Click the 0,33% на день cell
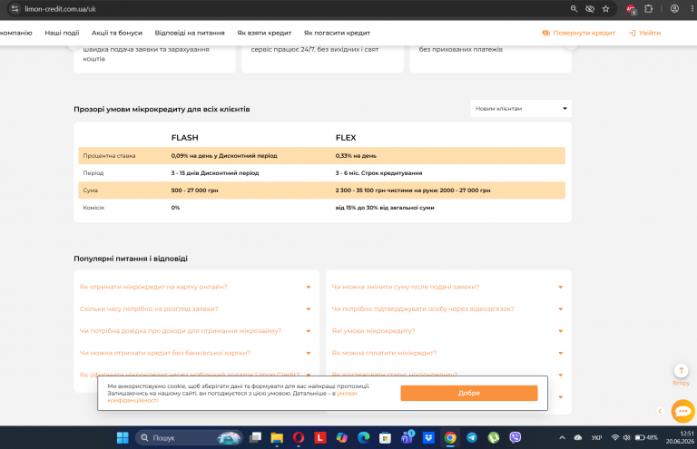Image resolution: width=697 pixels, height=449 pixels. 356,156
